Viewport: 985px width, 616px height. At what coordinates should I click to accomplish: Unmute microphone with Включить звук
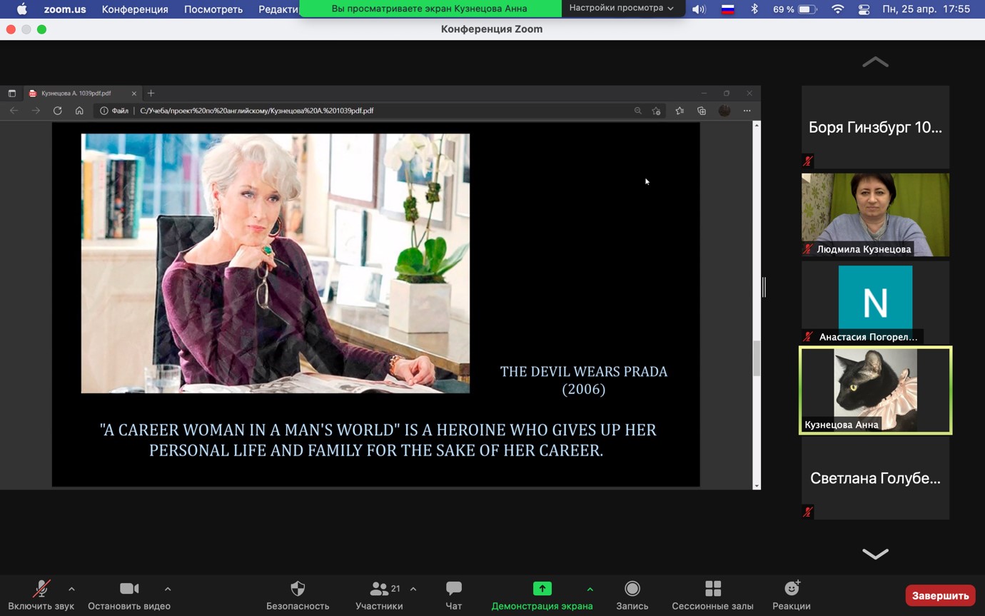point(41,595)
